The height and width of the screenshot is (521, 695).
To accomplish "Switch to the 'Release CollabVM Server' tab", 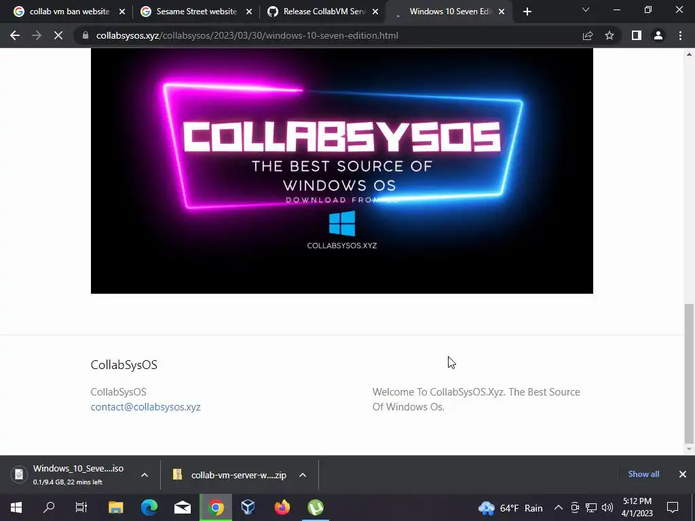I will click(x=324, y=12).
